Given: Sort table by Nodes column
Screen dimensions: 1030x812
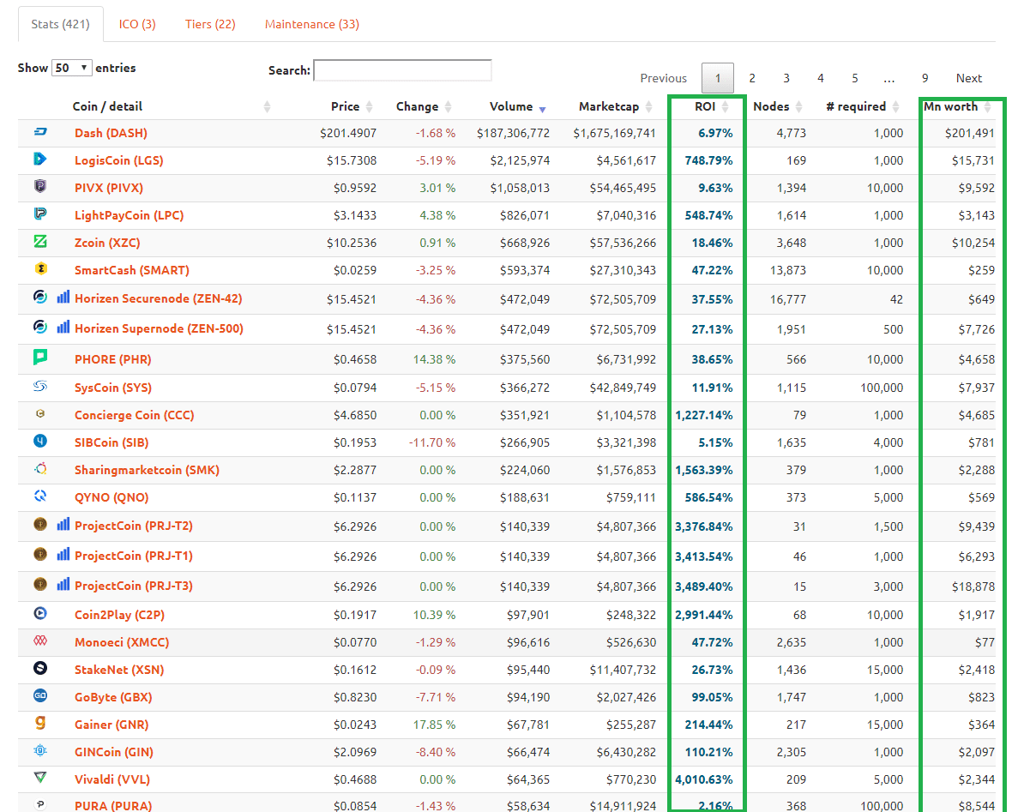Looking at the screenshot, I should click(778, 106).
